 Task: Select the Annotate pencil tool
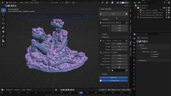click(x=3, y=36)
